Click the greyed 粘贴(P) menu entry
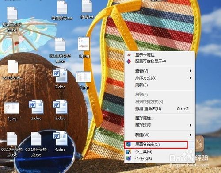Screen dimensions: 221x173 click(x=160, y=95)
